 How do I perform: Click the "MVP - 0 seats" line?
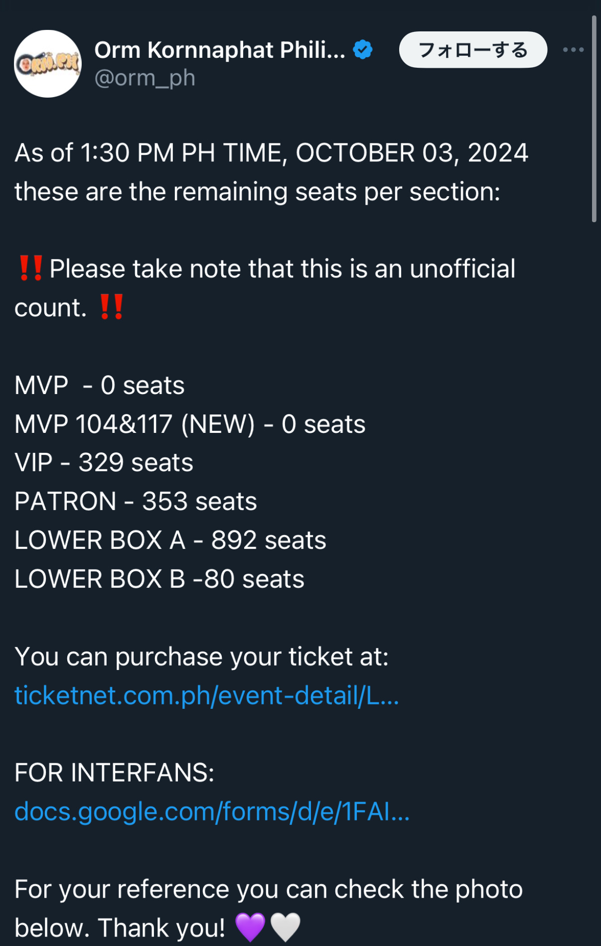[x=100, y=386]
